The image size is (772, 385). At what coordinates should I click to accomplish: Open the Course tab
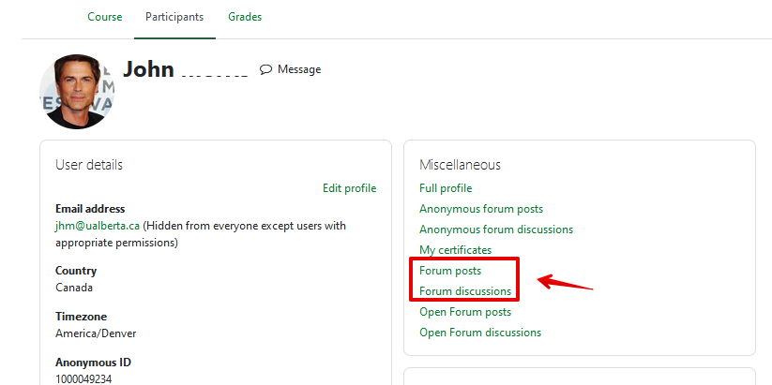tap(104, 17)
